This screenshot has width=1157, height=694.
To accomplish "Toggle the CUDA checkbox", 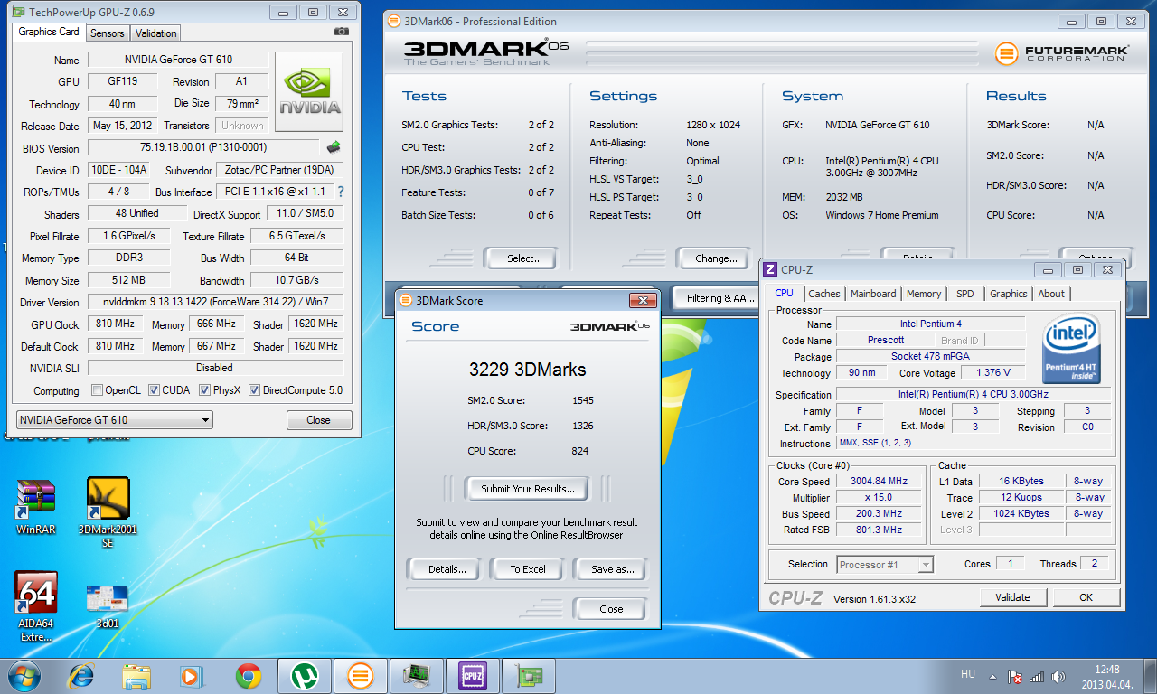I will point(155,390).
